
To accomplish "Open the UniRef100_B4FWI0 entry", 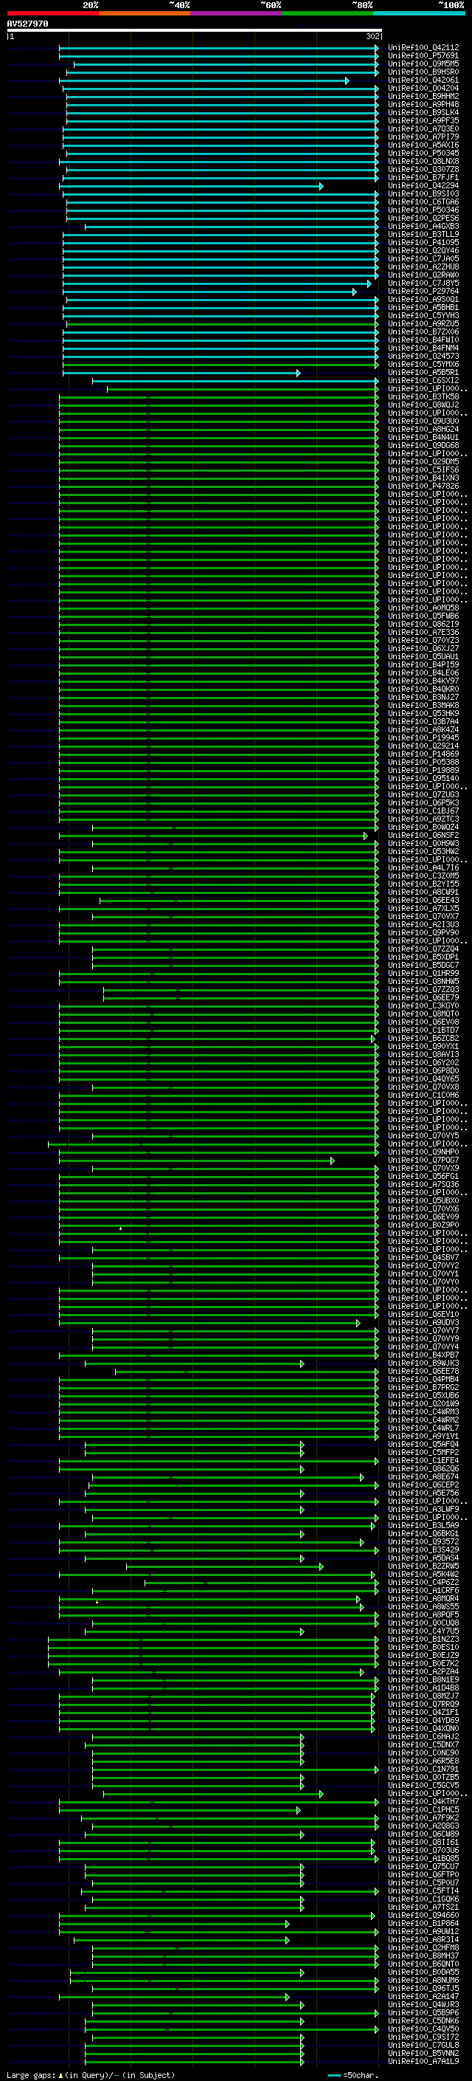I will [x=423, y=340].
